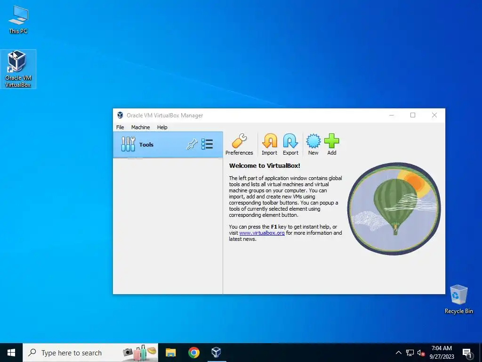Create a New virtual machine
The width and height of the screenshot is (482, 362).
click(313, 144)
